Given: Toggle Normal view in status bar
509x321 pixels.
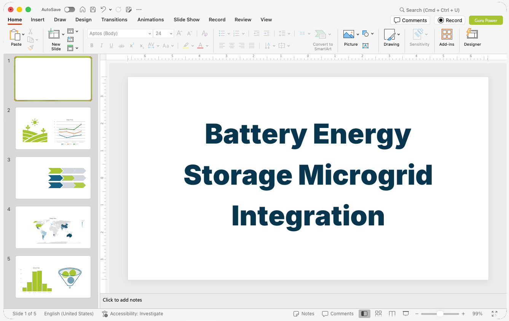Looking at the screenshot, I should pyautogui.click(x=364, y=314).
